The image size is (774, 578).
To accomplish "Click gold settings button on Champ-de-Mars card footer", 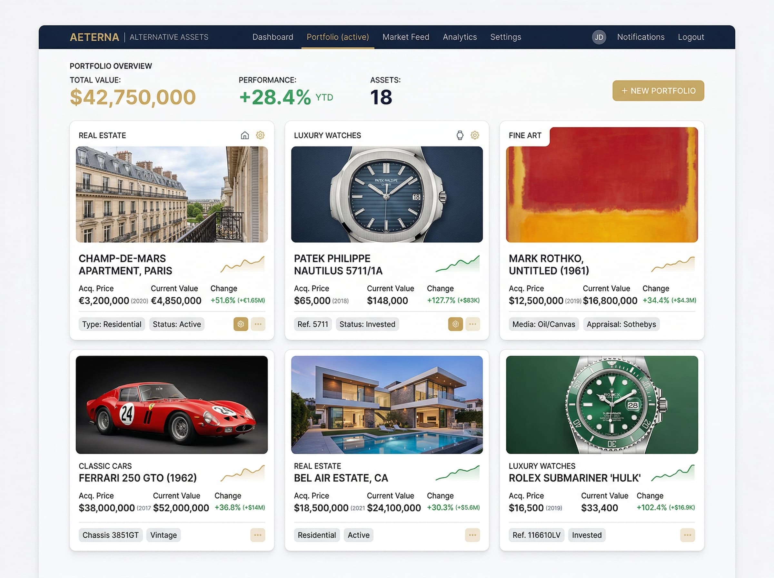I will 241,324.
